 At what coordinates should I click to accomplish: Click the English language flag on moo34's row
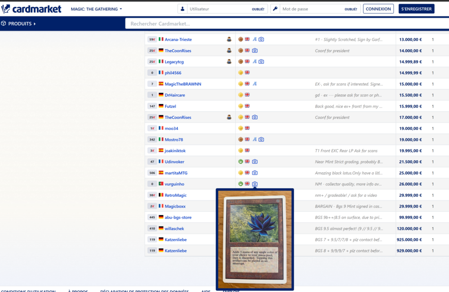pyautogui.click(x=247, y=128)
